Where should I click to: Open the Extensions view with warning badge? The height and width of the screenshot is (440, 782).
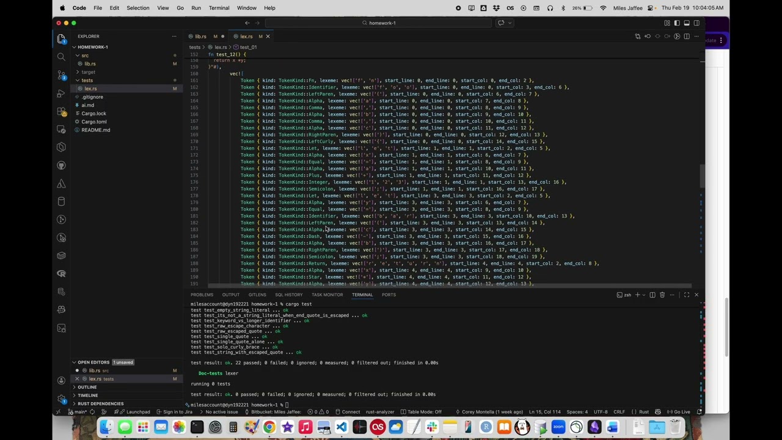61,111
